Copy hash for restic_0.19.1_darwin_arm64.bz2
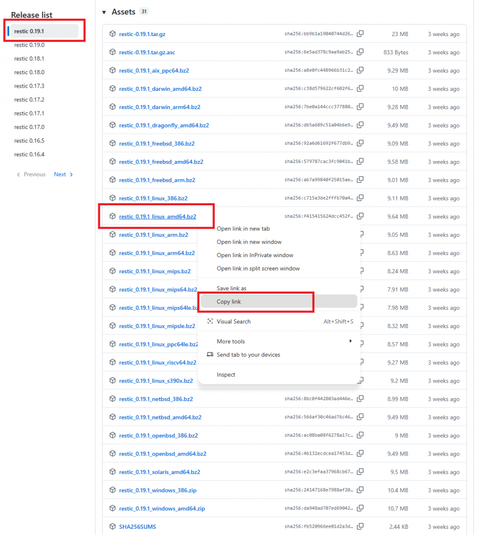The height and width of the screenshot is (535, 486). click(x=360, y=107)
